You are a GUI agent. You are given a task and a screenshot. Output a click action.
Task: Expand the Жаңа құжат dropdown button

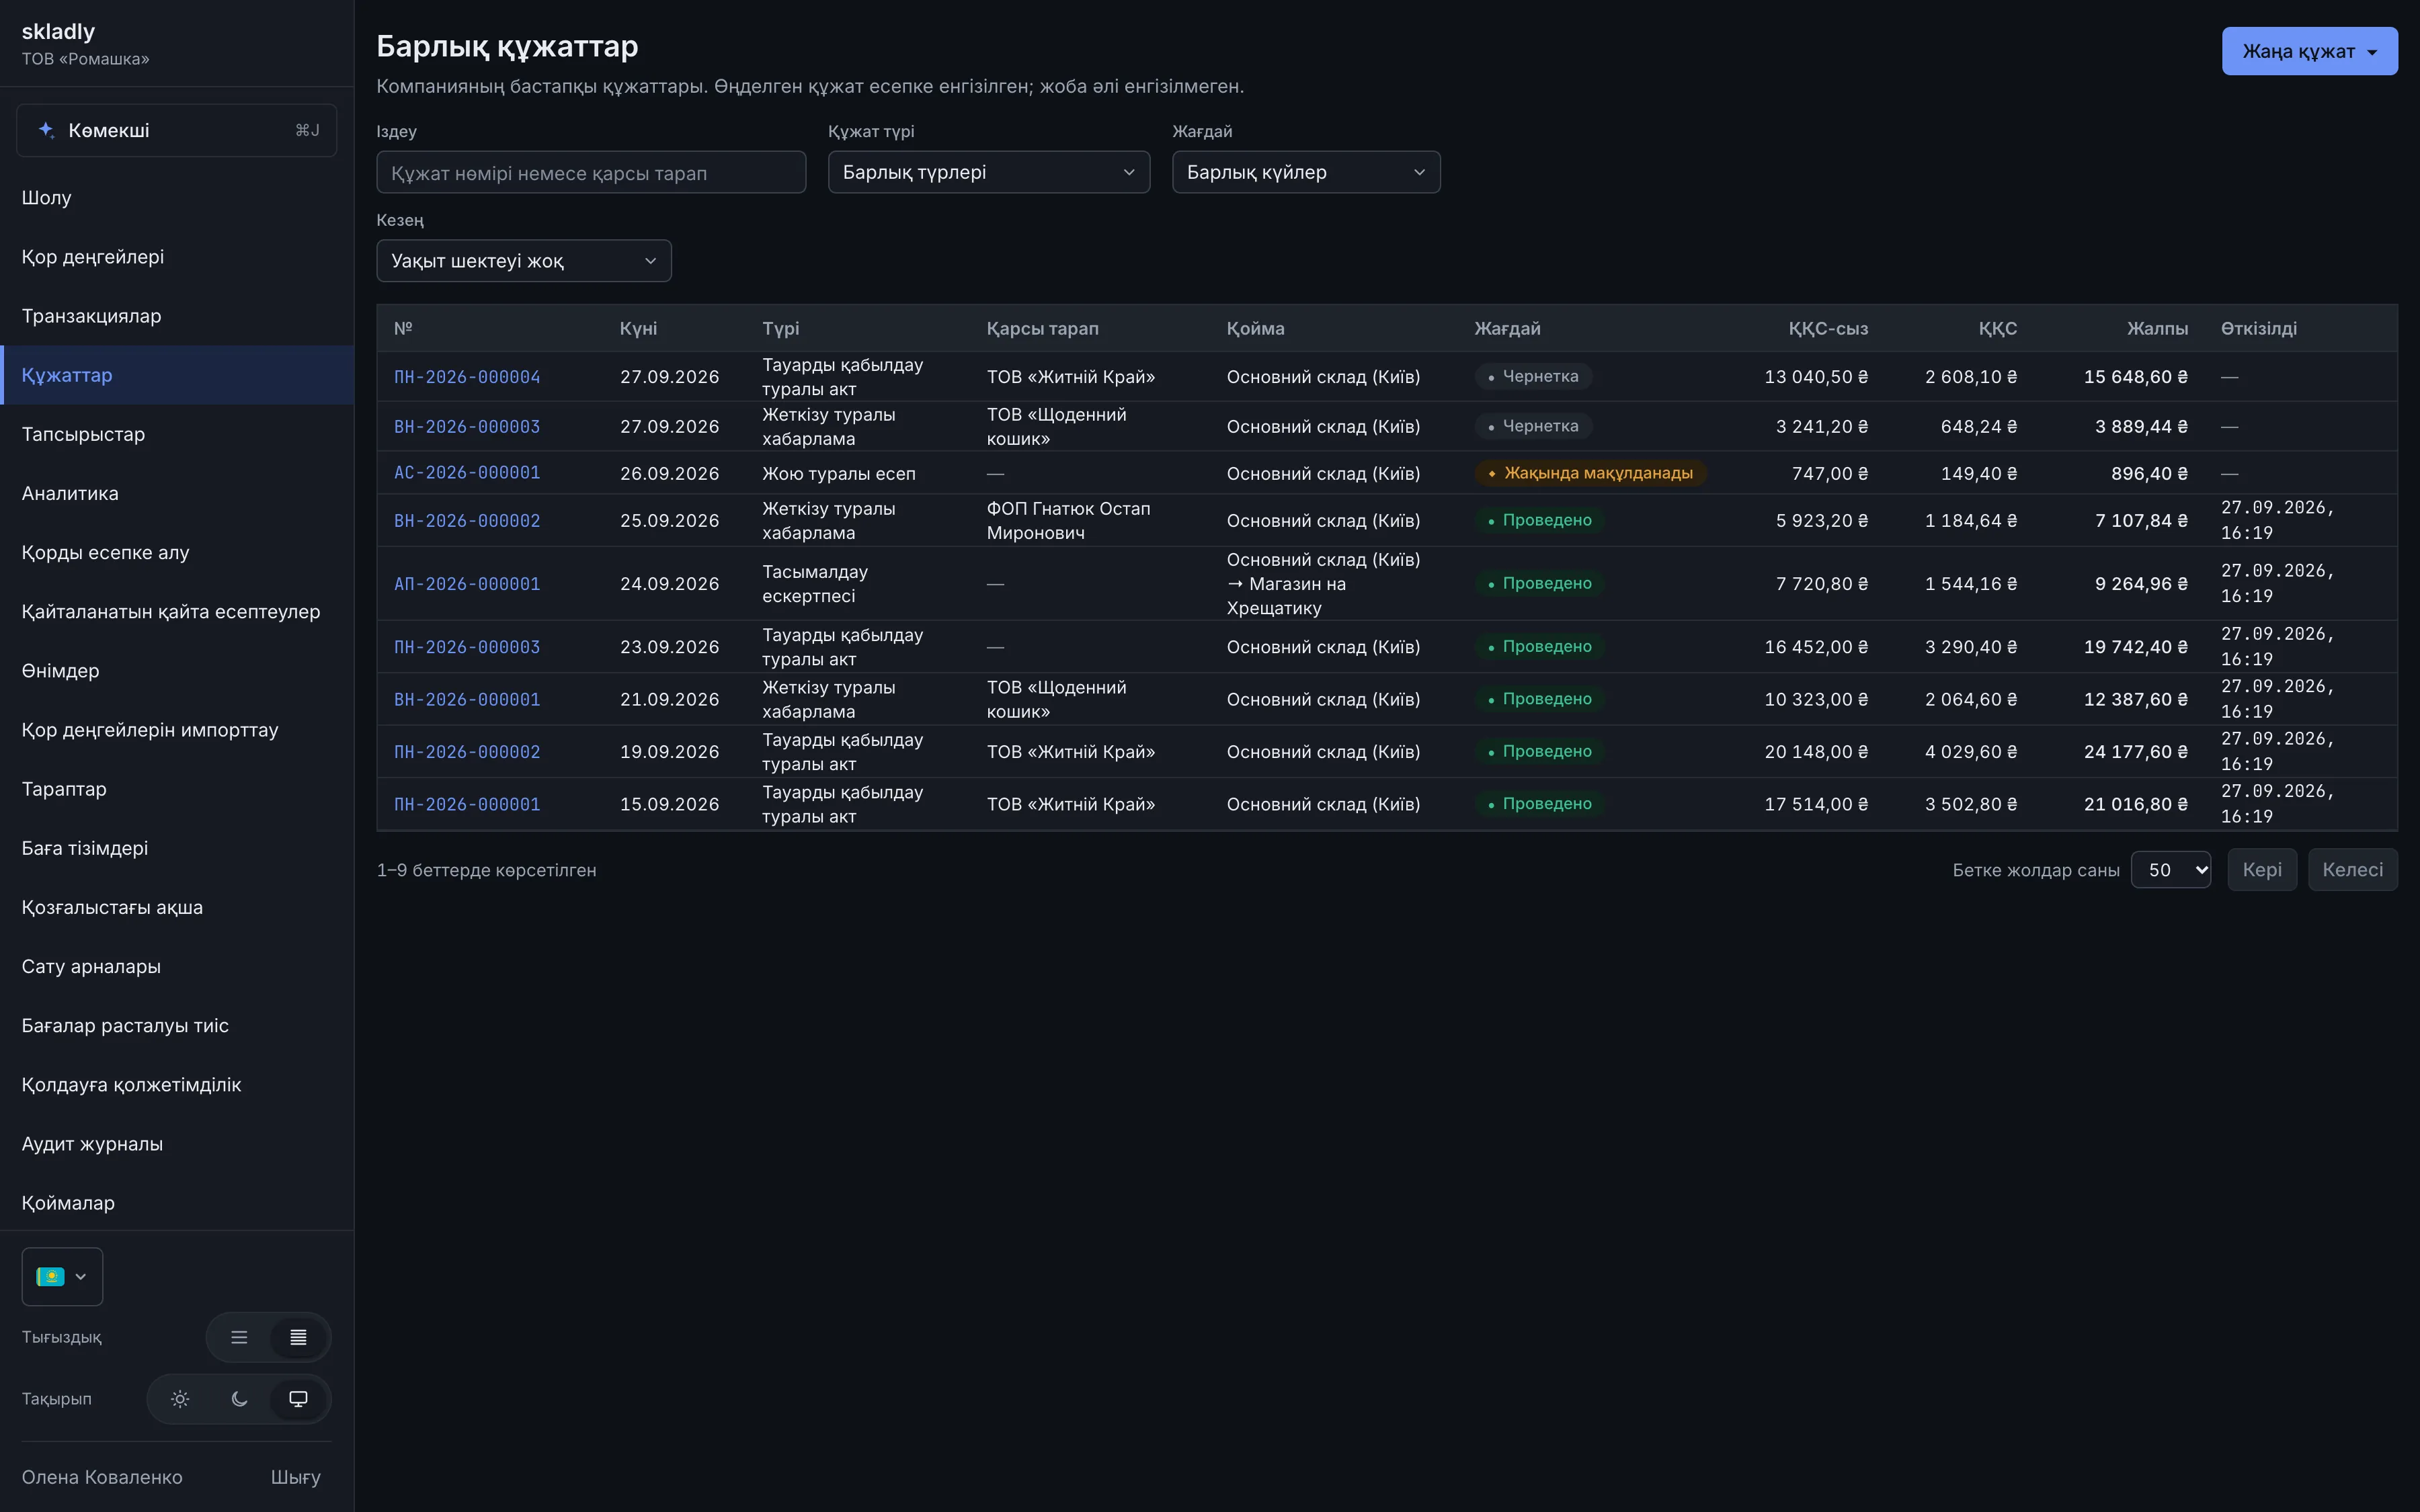(2309, 51)
